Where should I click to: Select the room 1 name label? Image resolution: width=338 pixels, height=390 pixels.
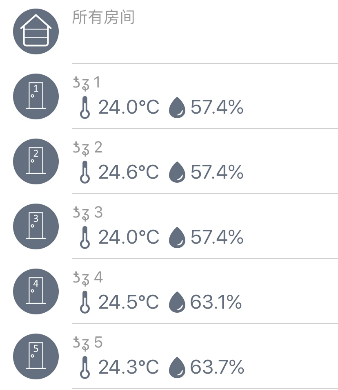(87, 83)
